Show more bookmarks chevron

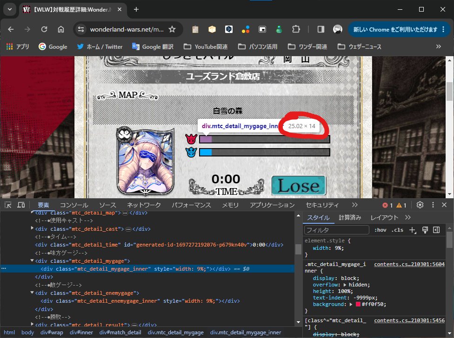(439, 46)
